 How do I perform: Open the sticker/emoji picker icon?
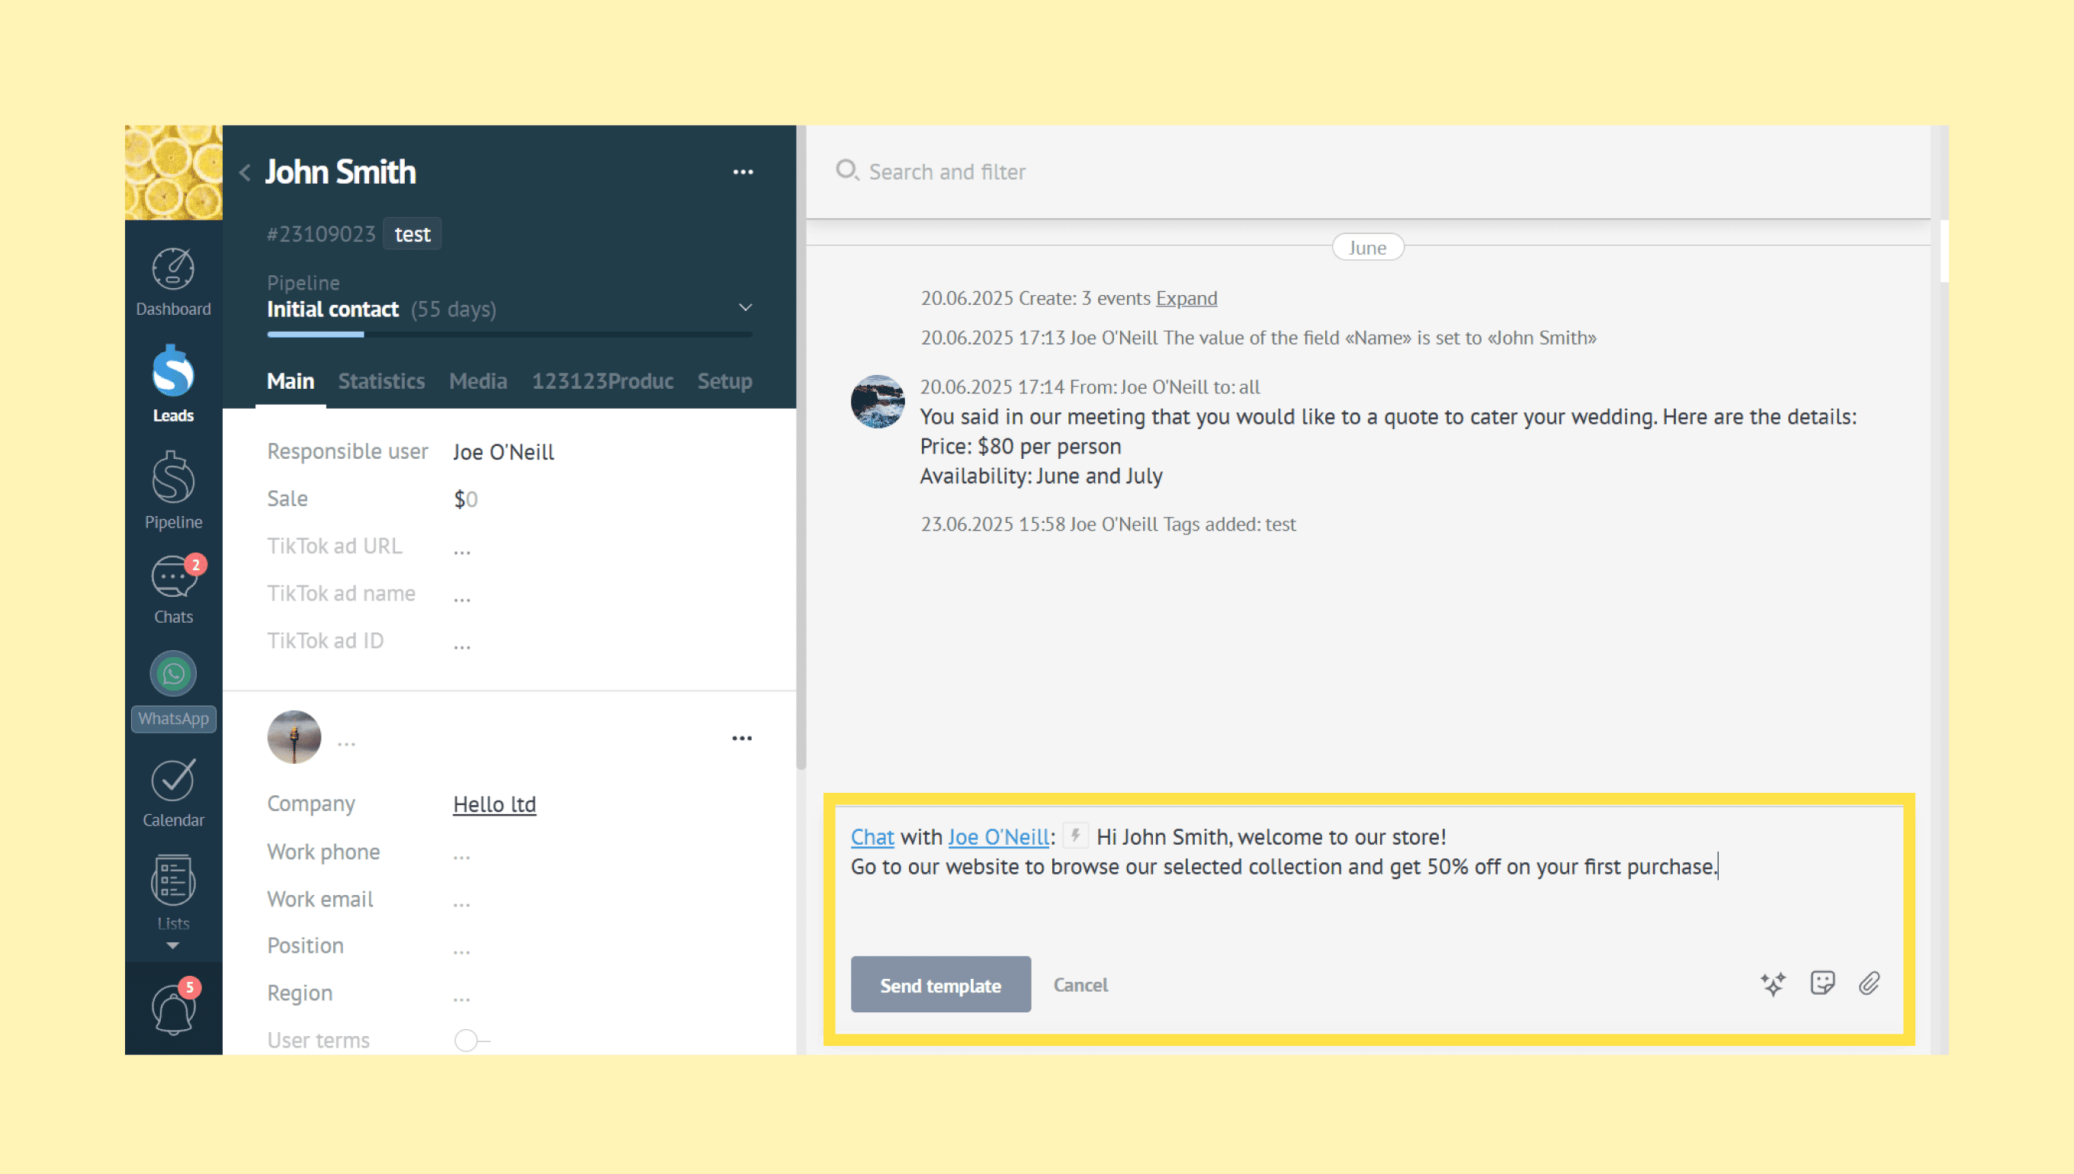1822,983
